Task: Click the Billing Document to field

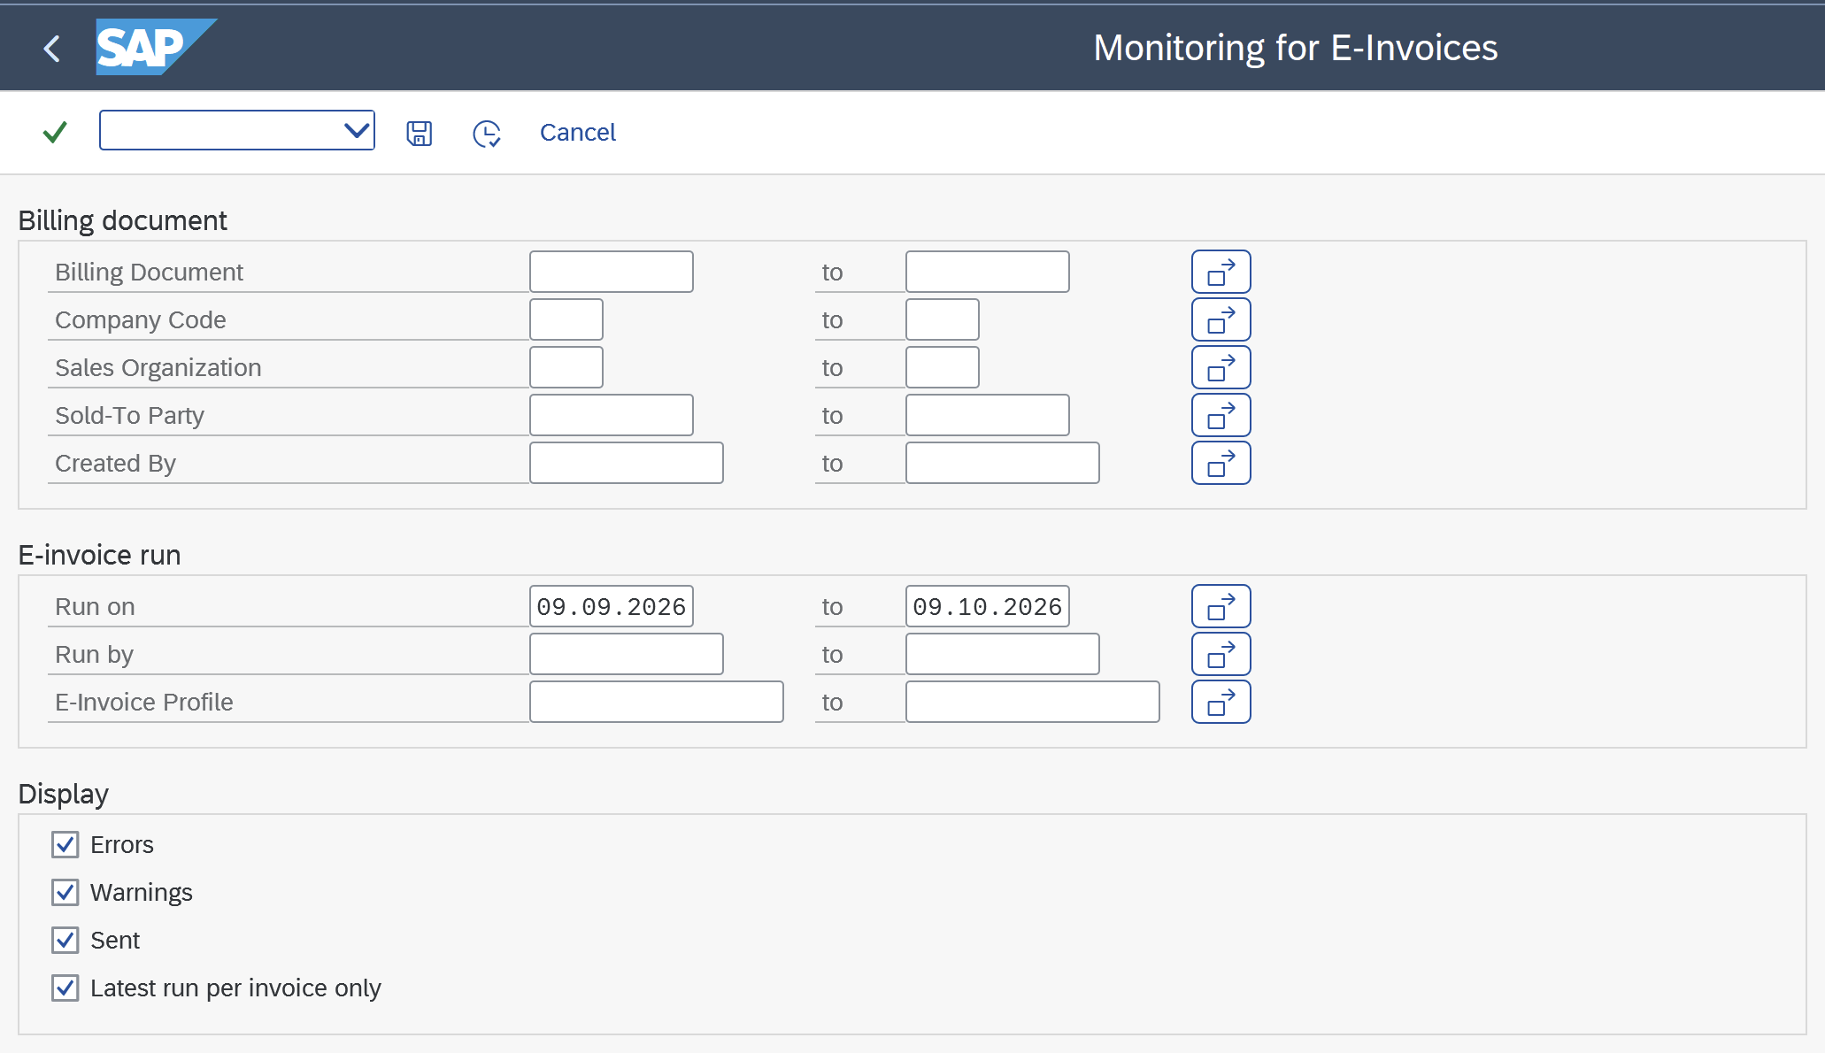Action: pos(988,272)
